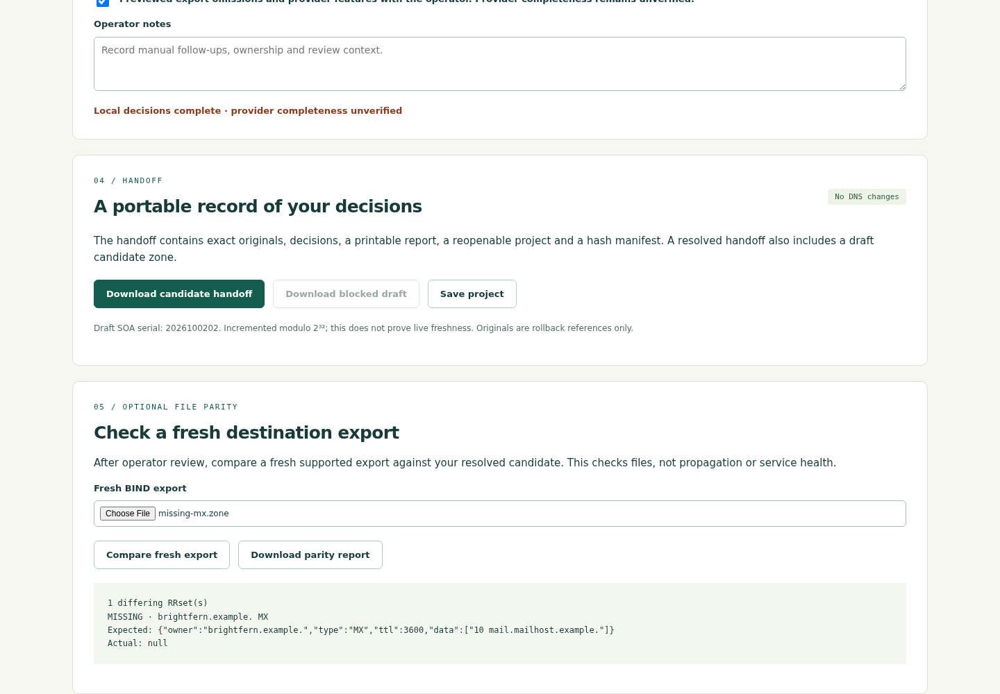This screenshot has height=694, width=1000.
Task: Toggle the operator review confirmation checkbox
Action: [x=103, y=2]
